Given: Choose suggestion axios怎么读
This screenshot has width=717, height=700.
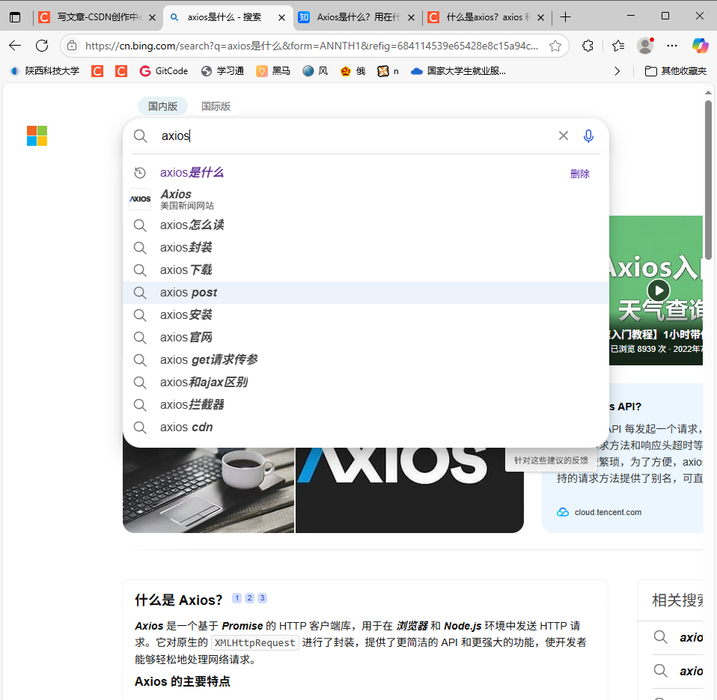Looking at the screenshot, I should click(366, 225).
